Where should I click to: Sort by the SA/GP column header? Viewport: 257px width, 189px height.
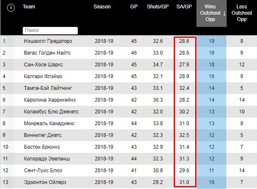(185, 7)
